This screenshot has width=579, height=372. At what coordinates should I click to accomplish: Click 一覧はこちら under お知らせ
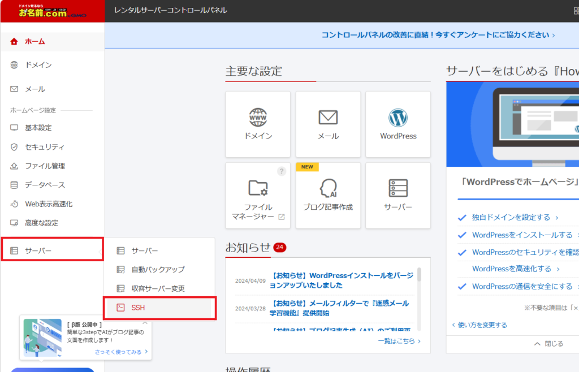399,341
